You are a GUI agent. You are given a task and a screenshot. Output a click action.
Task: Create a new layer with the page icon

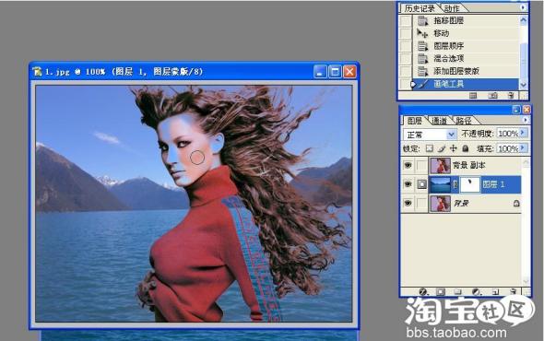point(495,292)
